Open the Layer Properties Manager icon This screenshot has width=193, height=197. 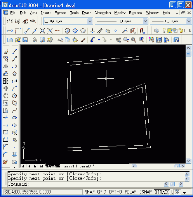tap(156, 31)
